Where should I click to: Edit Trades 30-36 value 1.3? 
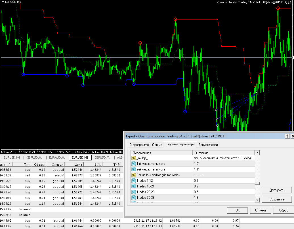[224, 197]
